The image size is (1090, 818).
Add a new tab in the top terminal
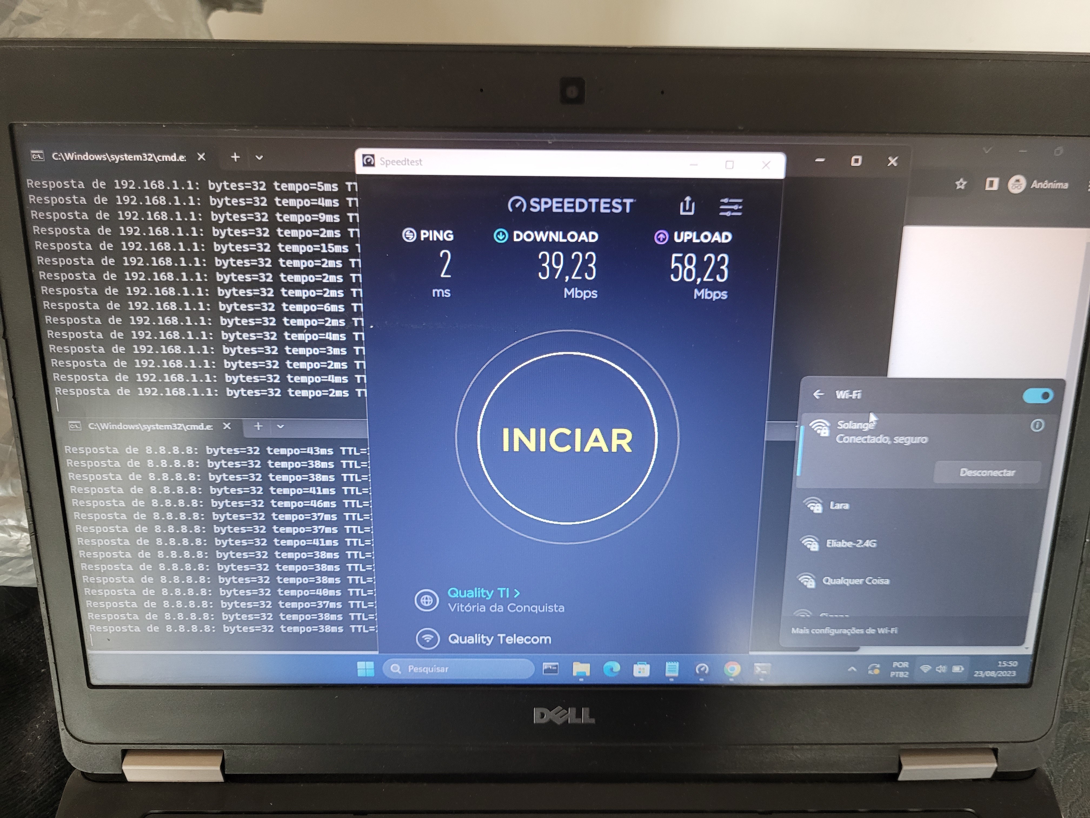click(235, 157)
